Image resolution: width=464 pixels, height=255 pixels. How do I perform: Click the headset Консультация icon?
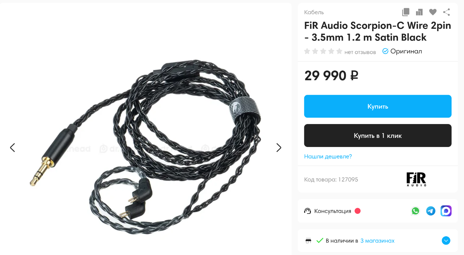click(x=308, y=211)
